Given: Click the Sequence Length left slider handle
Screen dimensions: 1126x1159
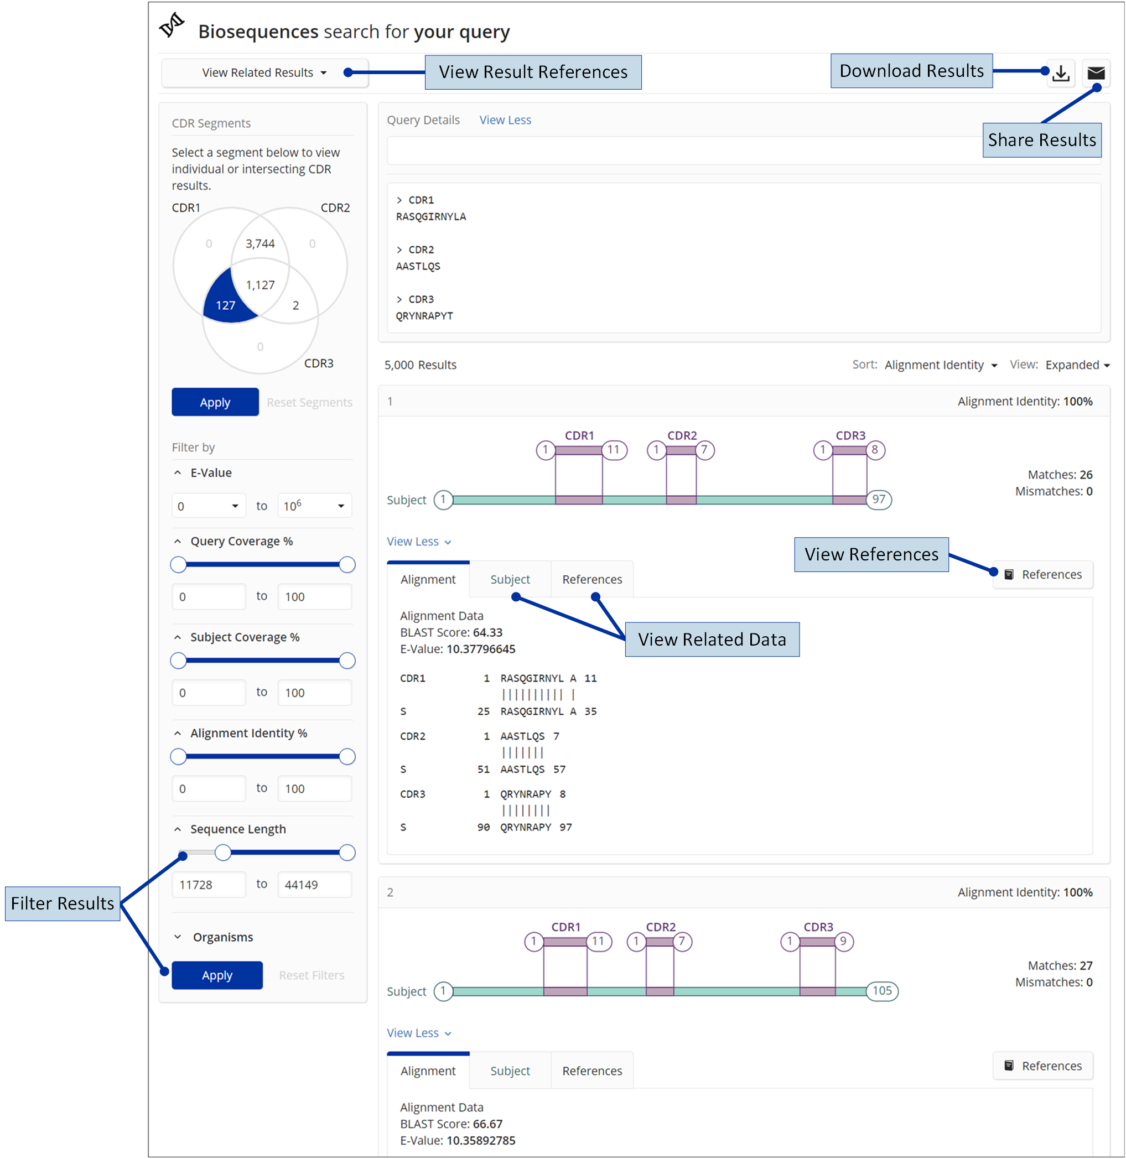Looking at the screenshot, I should (x=223, y=852).
